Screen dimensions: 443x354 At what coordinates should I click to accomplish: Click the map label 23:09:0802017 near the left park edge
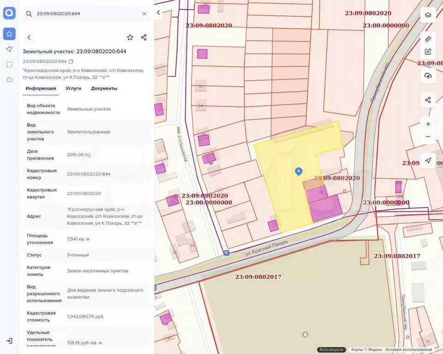pyautogui.click(x=258, y=277)
